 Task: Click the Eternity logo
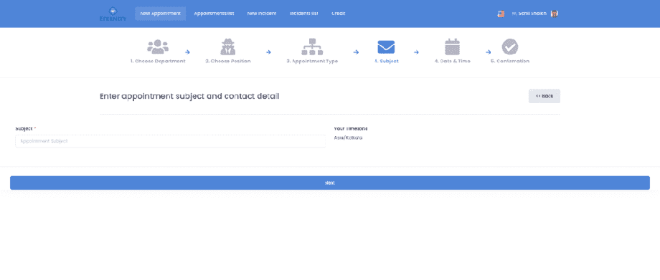(113, 14)
